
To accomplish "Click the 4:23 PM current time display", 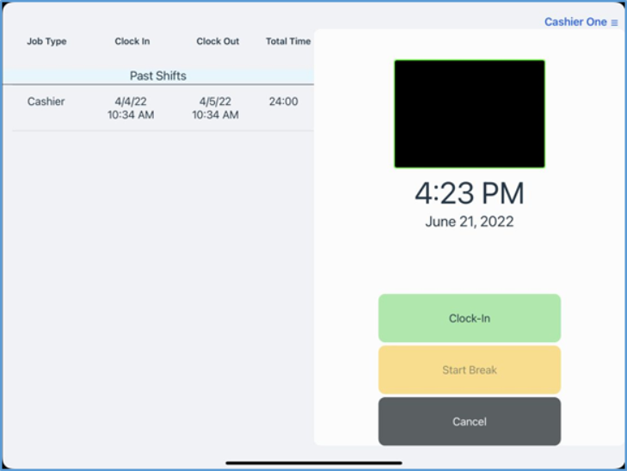I will 470,193.
